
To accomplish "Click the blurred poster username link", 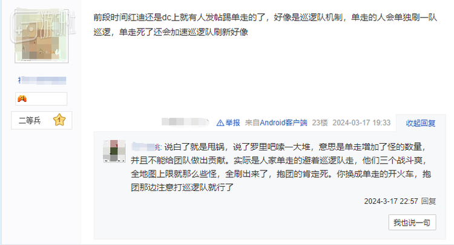I will click(42, 80).
